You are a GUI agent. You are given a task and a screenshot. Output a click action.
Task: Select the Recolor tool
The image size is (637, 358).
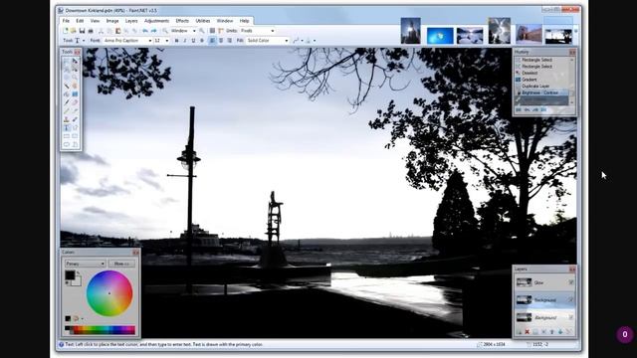point(76,119)
